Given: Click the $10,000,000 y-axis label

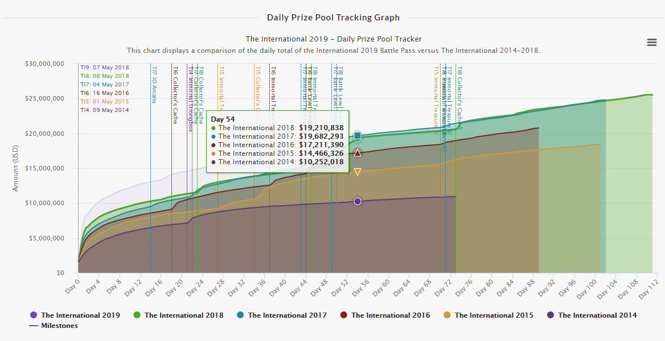Looking at the screenshot, I should click(44, 203).
